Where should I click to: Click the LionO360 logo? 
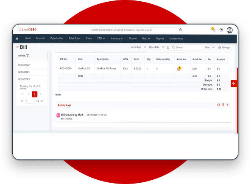28,29
